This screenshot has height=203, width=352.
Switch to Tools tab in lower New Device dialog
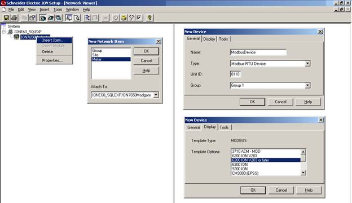[224, 127]
